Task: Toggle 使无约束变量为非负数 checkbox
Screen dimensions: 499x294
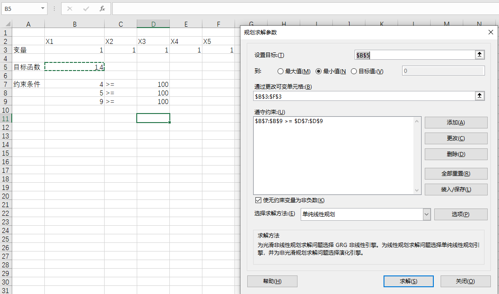Action: click(259, 200)
